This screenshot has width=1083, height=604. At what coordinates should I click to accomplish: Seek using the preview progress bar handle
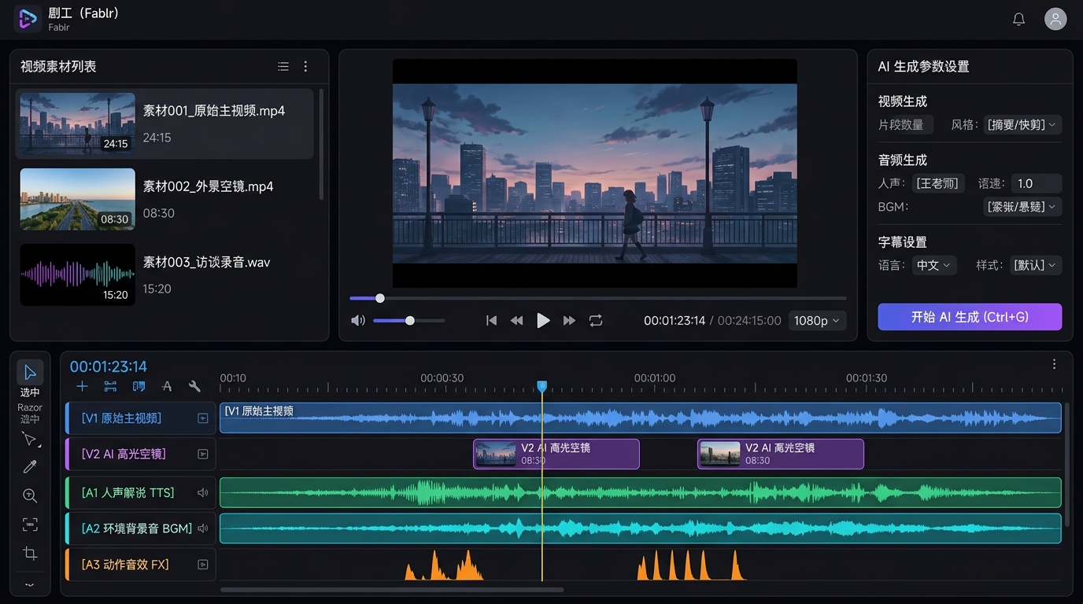(380, 298)
